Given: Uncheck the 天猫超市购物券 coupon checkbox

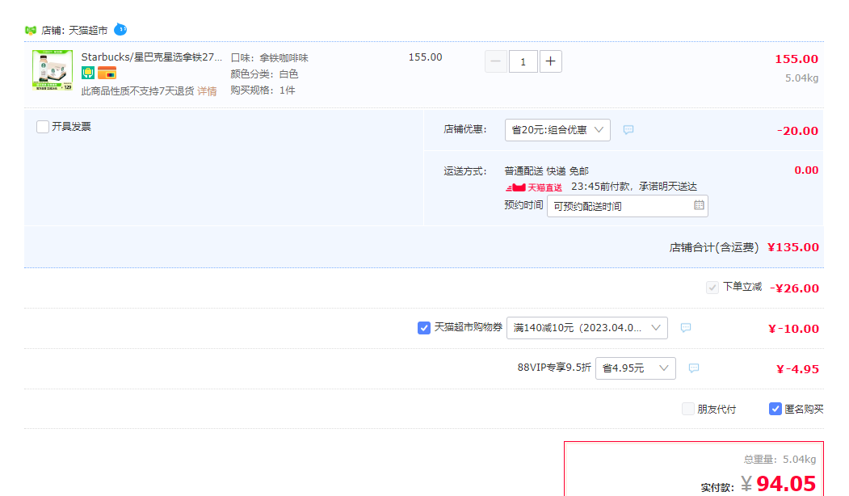Looking at the screenshot, I should [x=424, y=328].
